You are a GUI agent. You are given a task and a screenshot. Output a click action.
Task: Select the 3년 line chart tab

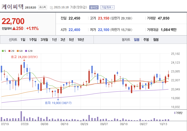[63, 40]
